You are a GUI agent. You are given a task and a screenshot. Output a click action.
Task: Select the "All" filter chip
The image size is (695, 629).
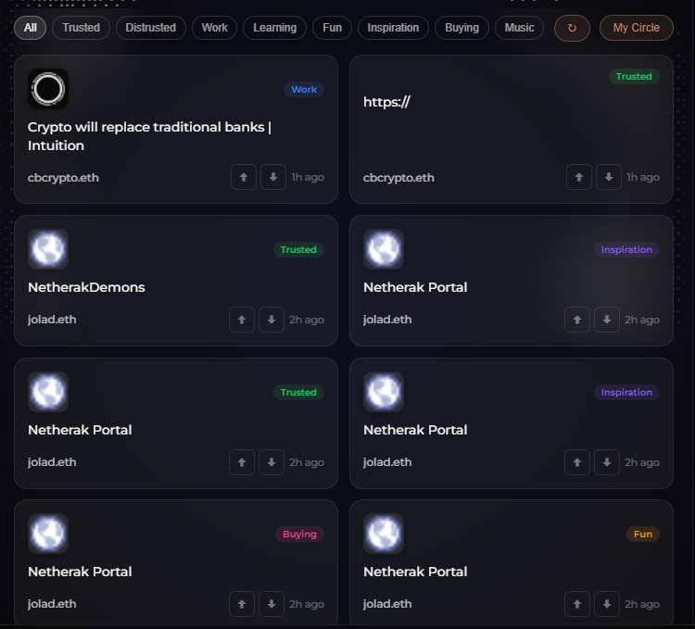31,28
